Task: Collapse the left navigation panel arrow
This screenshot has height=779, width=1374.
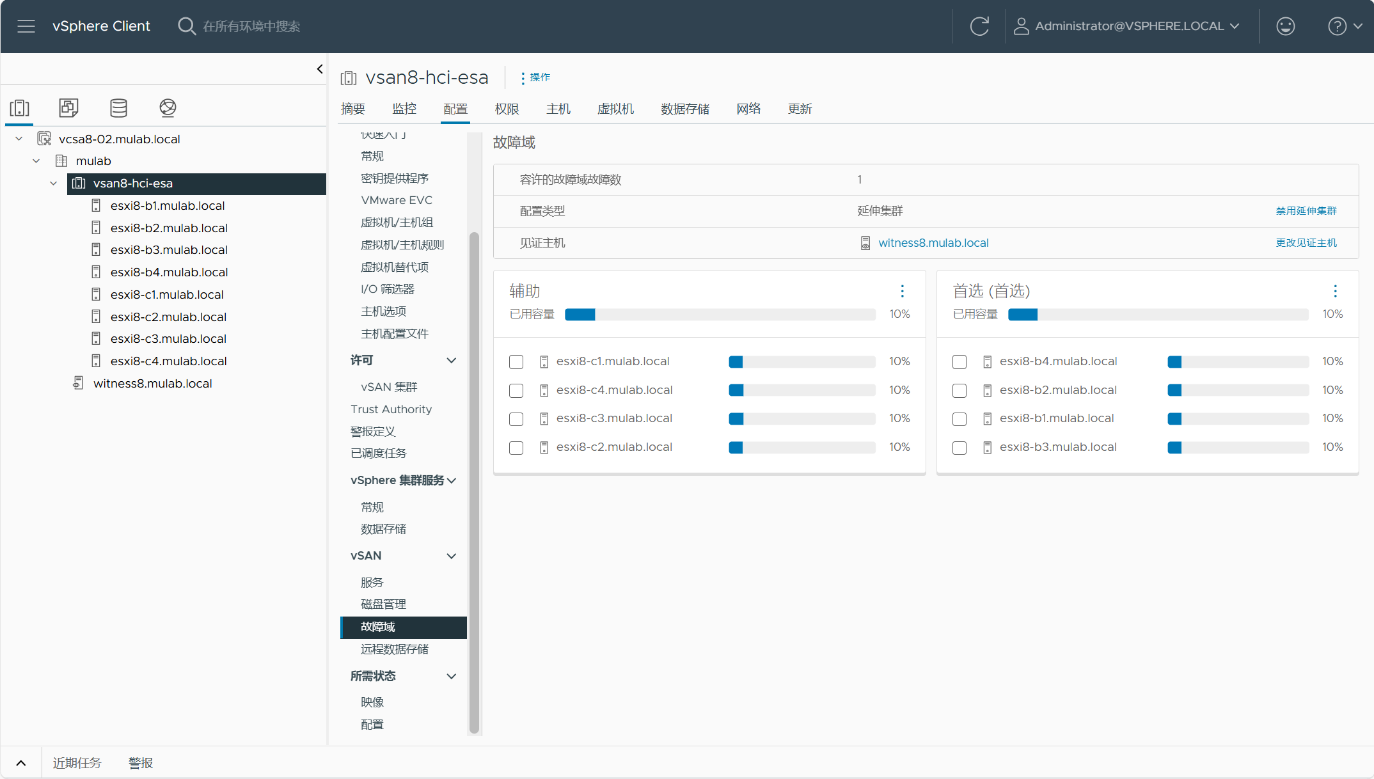Action: click(320, 69)
